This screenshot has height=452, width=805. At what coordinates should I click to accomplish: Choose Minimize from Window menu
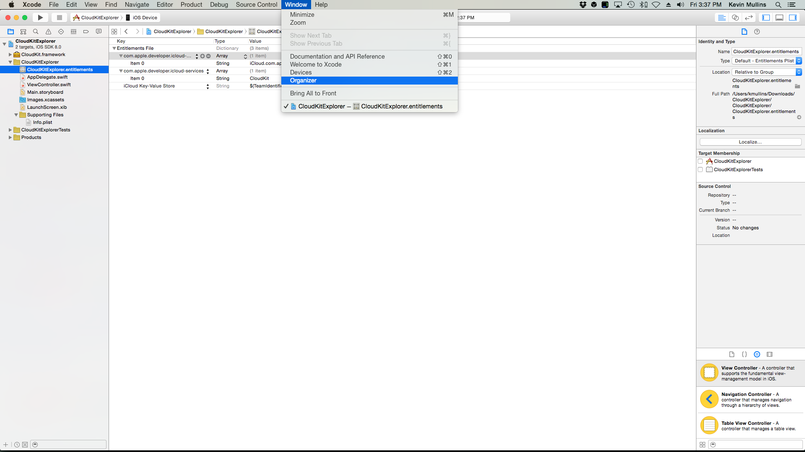[x=369, y=15]
